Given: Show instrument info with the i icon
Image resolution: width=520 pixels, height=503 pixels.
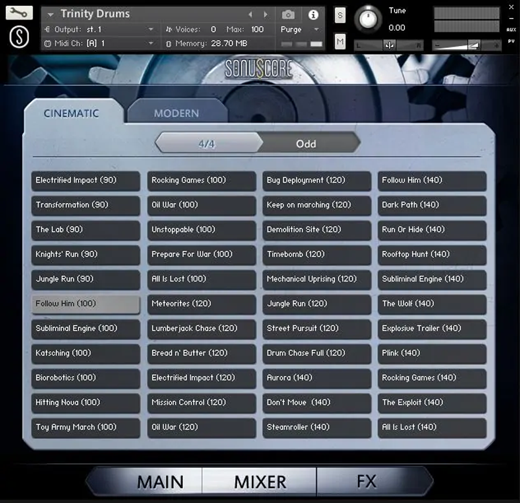Looking at the screenshot, I should (313, 14).
